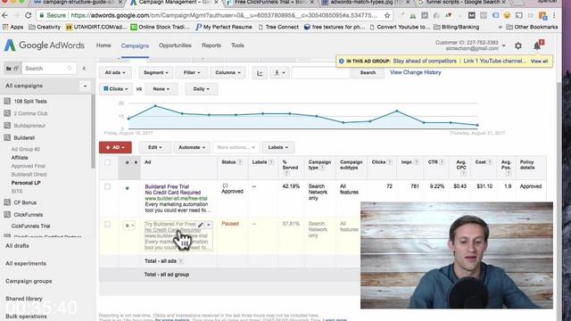This screenshot has height=321, width=571.
Task: Click the 108 Split Tests campaign icon
Action: [x=7, y=101]
